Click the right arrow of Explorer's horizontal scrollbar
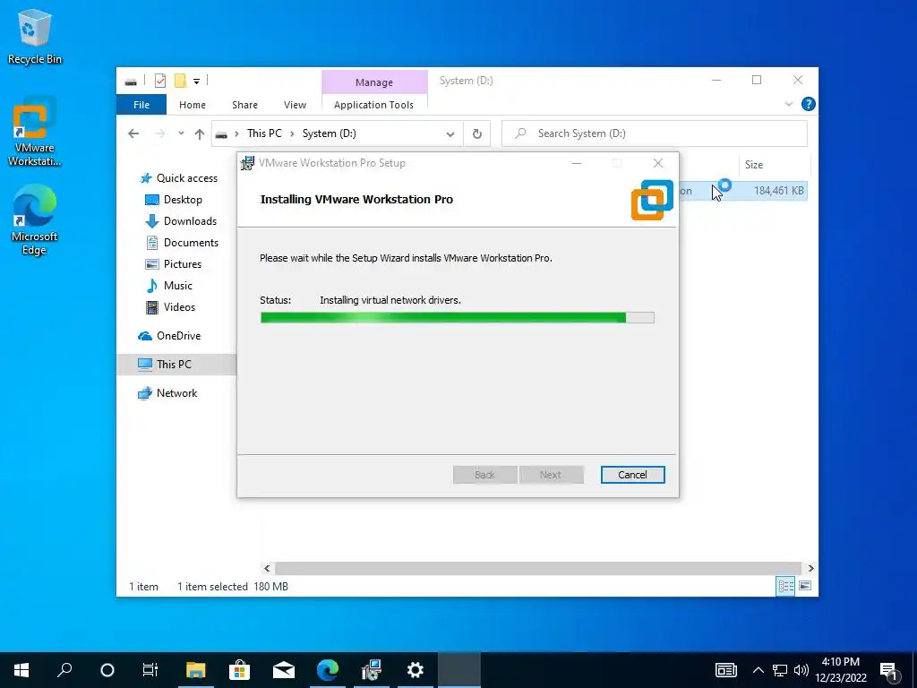The image size is (917, 688). 810,568
